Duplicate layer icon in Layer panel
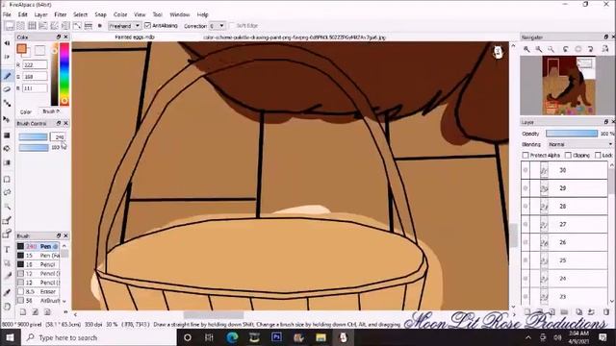 tap(578, 312)
